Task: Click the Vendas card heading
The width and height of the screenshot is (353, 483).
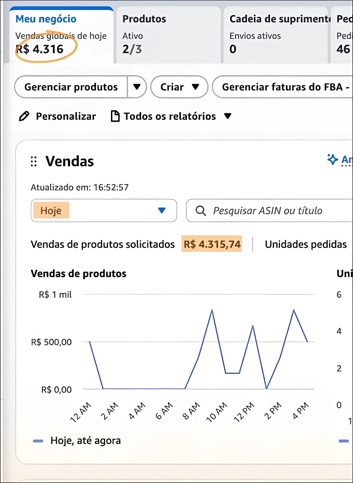Action: [70, 161]
